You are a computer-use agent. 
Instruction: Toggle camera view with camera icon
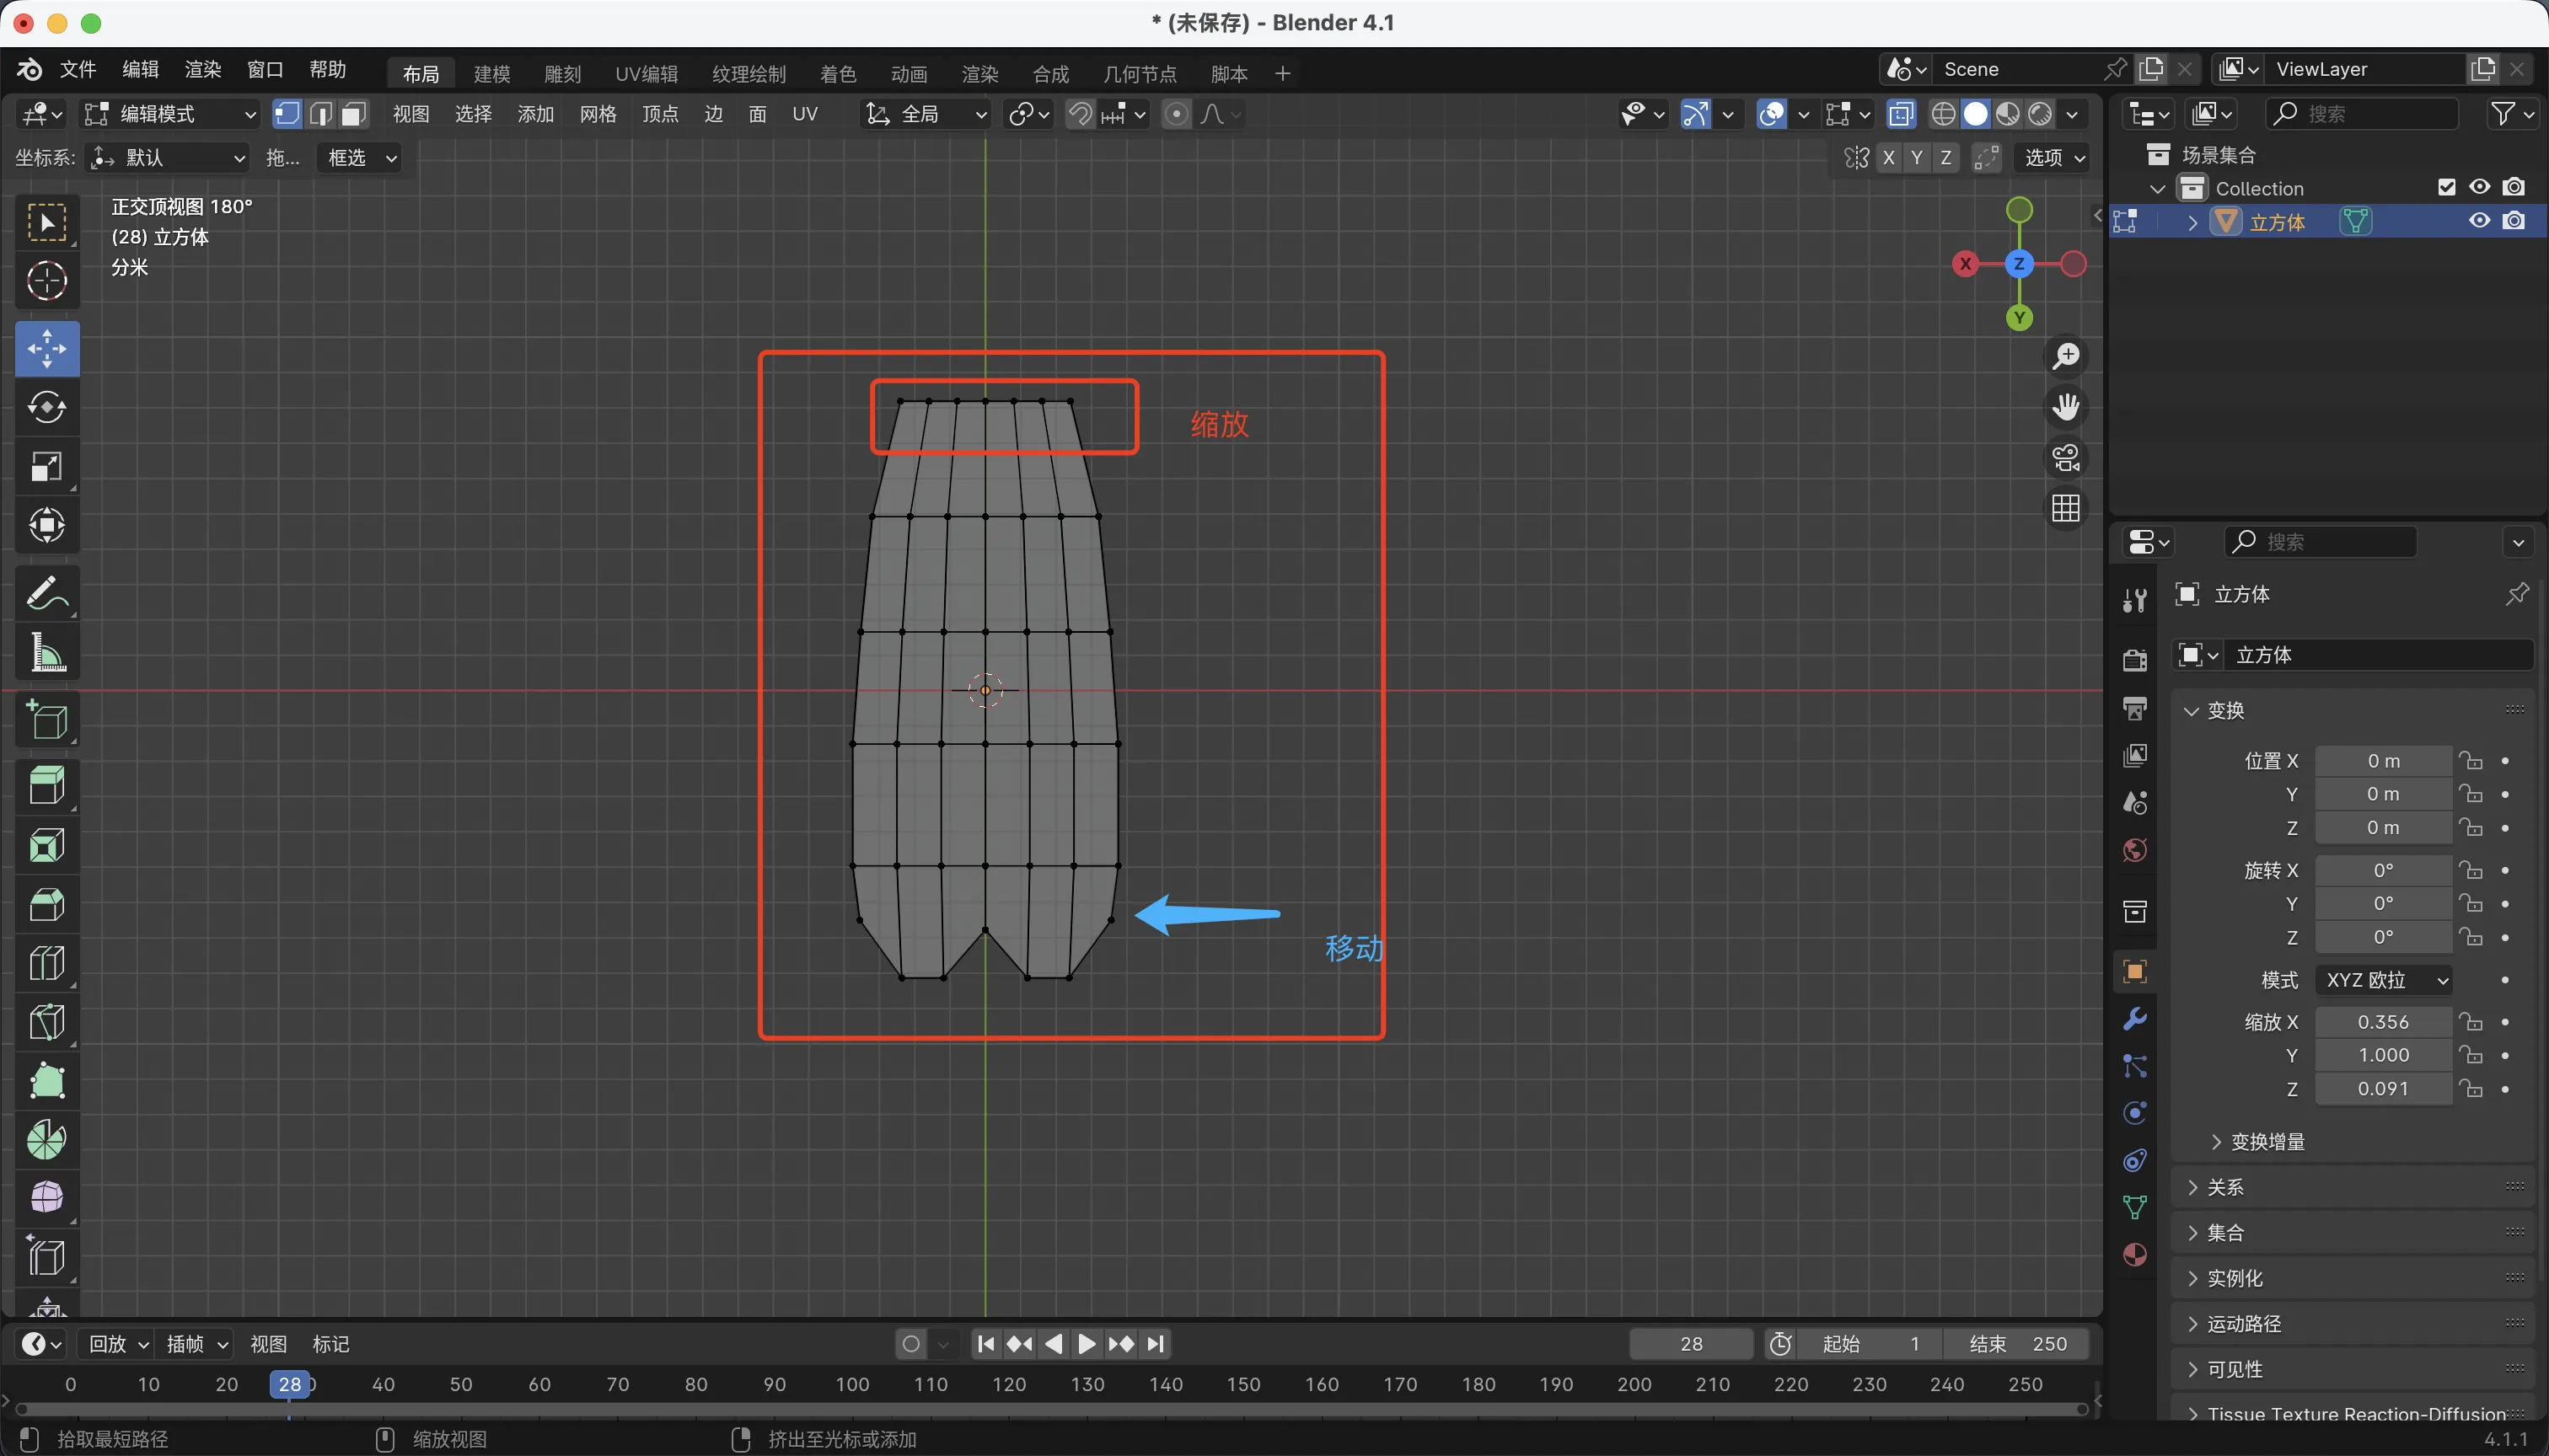(2066, 458)
